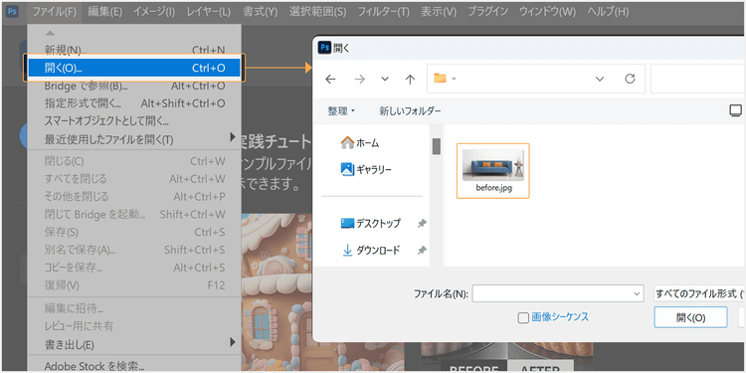
Task: Go back in the 開く dialog
Action: tap(330, 79)
